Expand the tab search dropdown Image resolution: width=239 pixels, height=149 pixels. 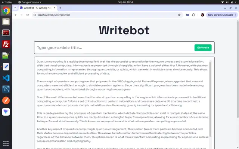pyautogui.click(x=15, y=8)
